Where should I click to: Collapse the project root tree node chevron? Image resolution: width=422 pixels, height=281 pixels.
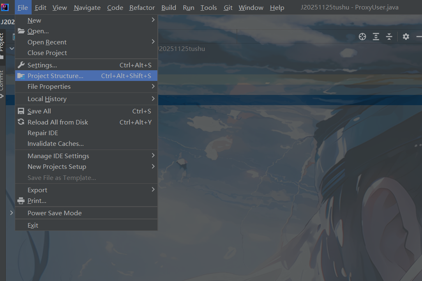(x=12, y=48)
